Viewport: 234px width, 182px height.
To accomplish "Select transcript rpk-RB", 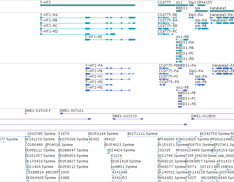I will coord(202,29).
